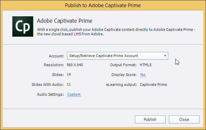Select the Setup/Retrieve Captivate Prime Account field
206x130 pixels.
point(118,56)
